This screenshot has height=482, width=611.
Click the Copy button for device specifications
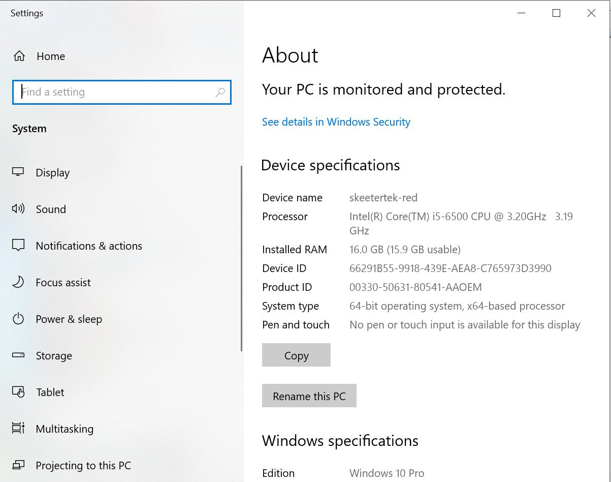[x=296, y=355]
